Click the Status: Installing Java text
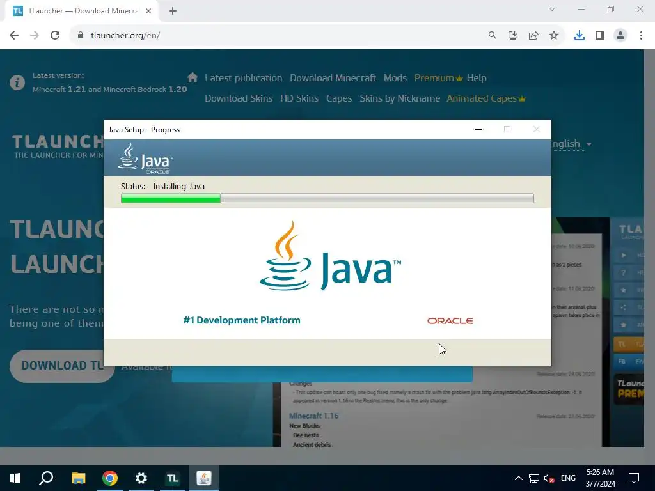655x491 pixels. [x=162, y=187]
